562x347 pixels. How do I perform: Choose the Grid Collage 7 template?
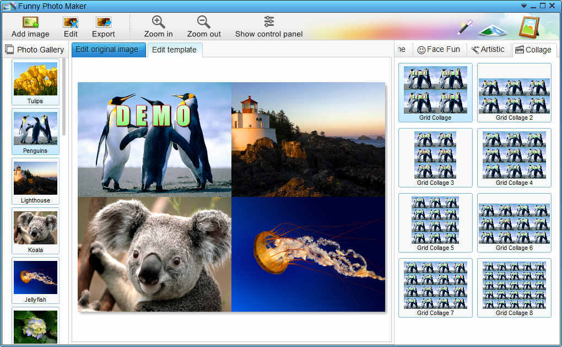pyautogui.click(x=435, y=288)
